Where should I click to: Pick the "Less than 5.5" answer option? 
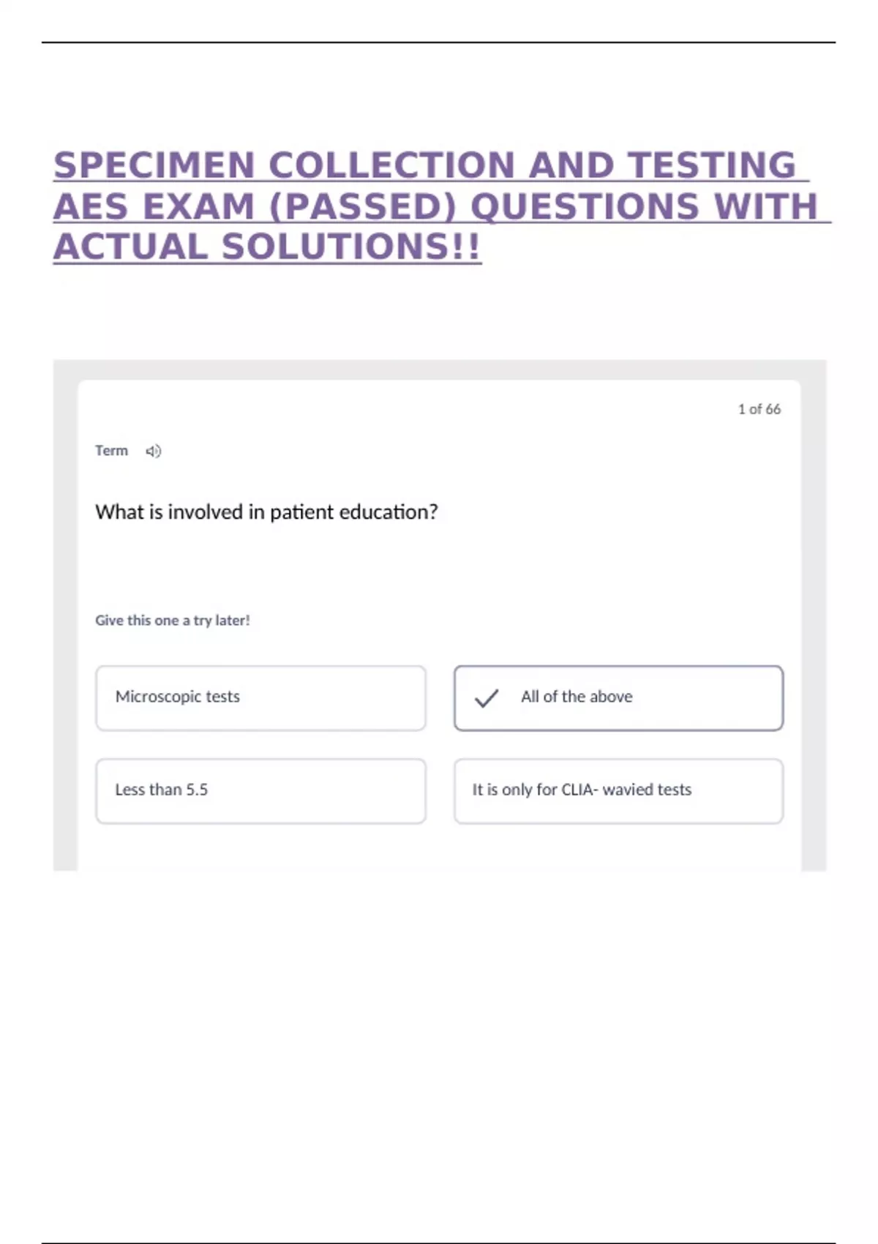pyautogui.click(x=260, y=790)
